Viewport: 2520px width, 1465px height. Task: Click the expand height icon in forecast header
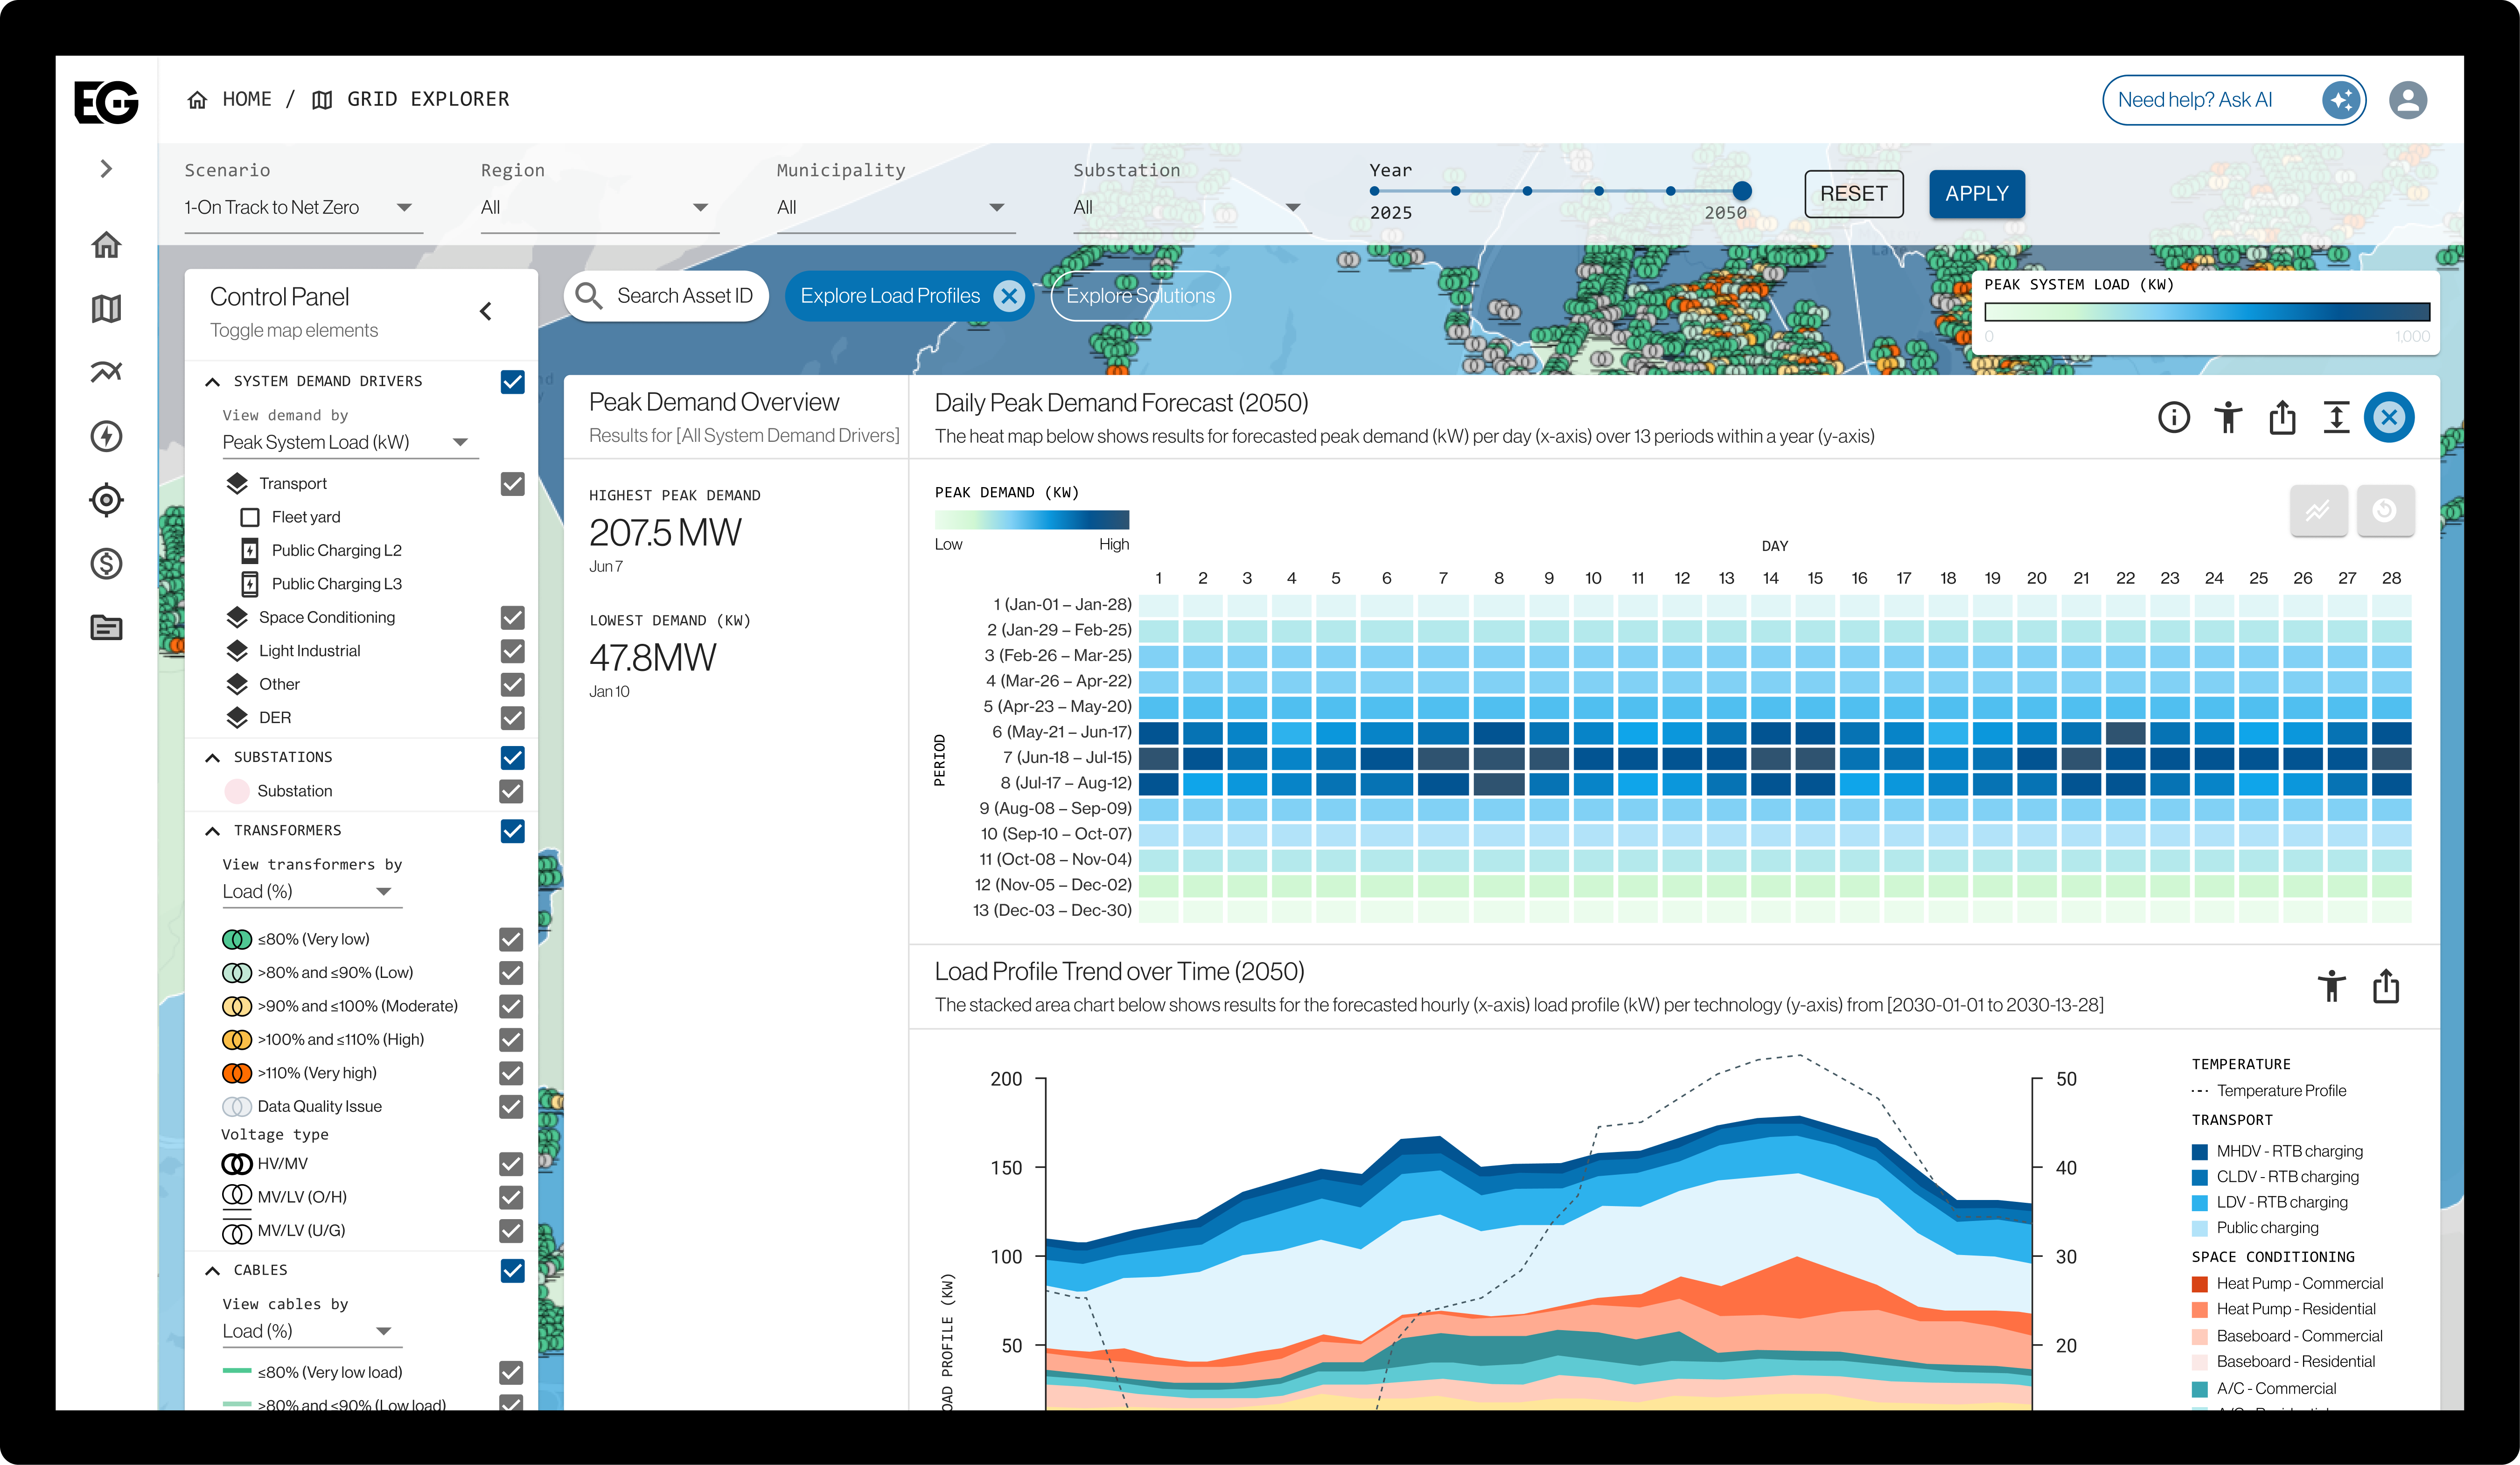[x=2336, y=417]
